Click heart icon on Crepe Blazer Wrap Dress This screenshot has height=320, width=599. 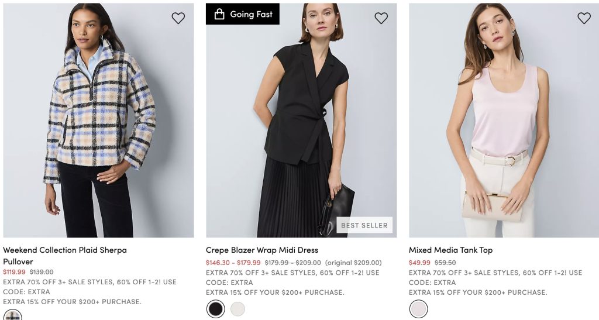(x=381, y=18)
